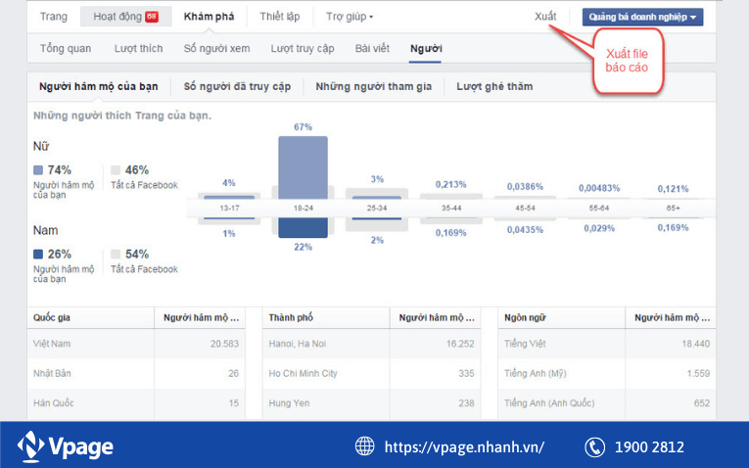Image resolution: width=749 pixels, height=468 pixels.
Task: Click the red 68 notification badge
Action: [x=152, y=17]
